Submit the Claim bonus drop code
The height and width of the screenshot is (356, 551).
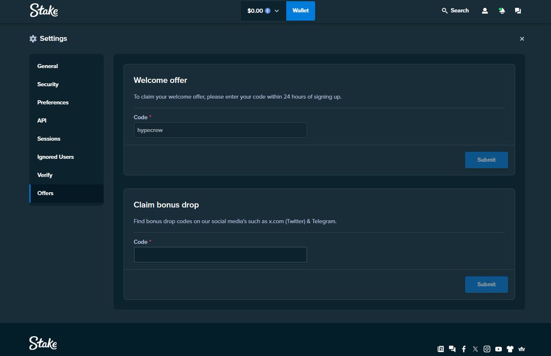486,284
